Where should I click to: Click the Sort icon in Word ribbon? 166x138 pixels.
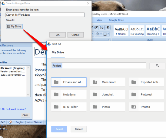(102, 28)
